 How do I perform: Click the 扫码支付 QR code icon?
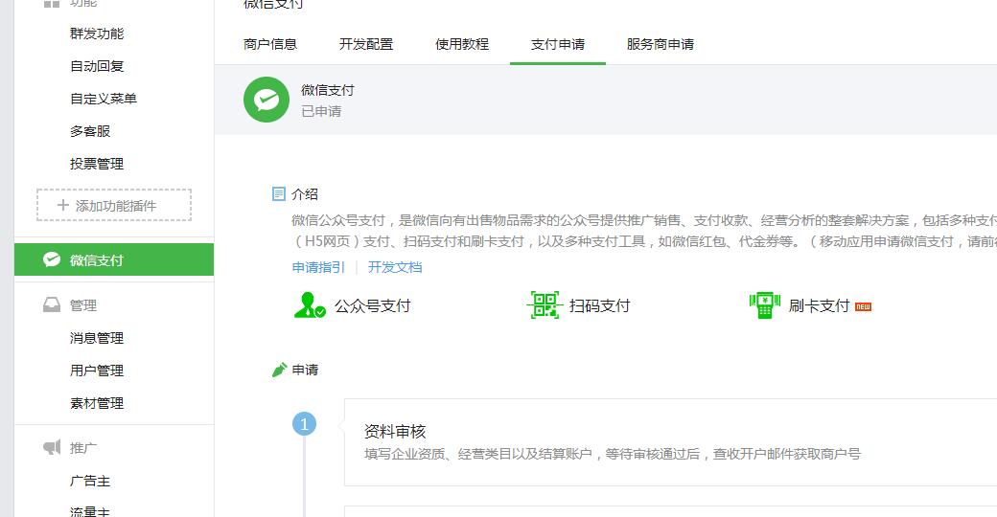click(545, 304)
